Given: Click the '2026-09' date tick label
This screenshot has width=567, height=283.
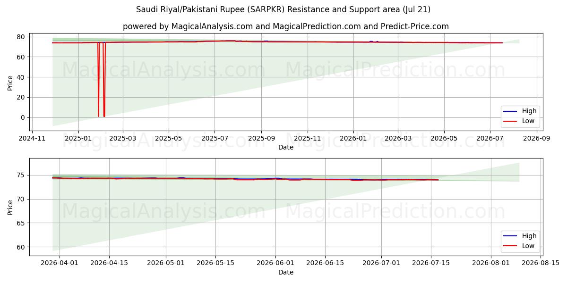Looking at the screenshot, I should [537, 138].
